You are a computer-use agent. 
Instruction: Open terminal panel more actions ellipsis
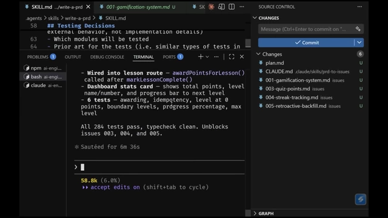tap(216, 57)
